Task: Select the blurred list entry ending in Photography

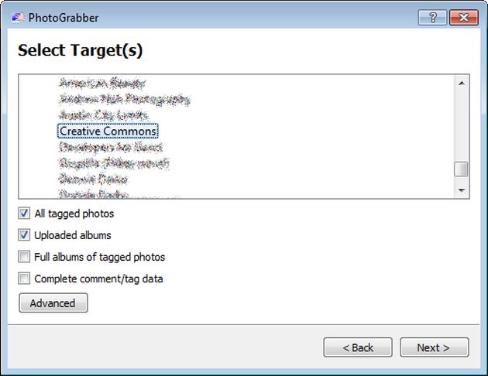Action: (125, 99)
